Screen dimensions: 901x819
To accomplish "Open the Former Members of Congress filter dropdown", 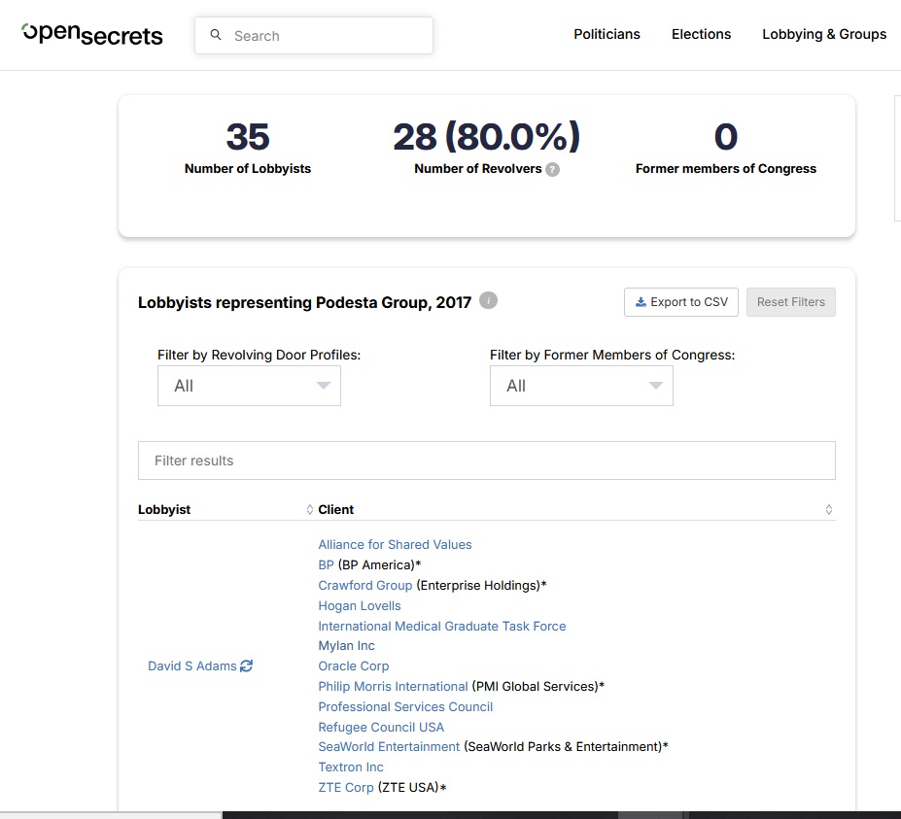I will click(x=581, y=386).
